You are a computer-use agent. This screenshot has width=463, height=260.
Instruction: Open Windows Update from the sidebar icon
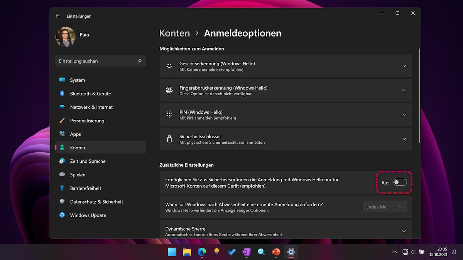click(x=63, y=215)
